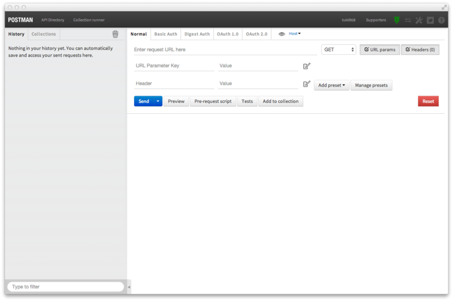Click the Supporters link
The height and width of the screenshot is (301, 453).
(376, 20)
